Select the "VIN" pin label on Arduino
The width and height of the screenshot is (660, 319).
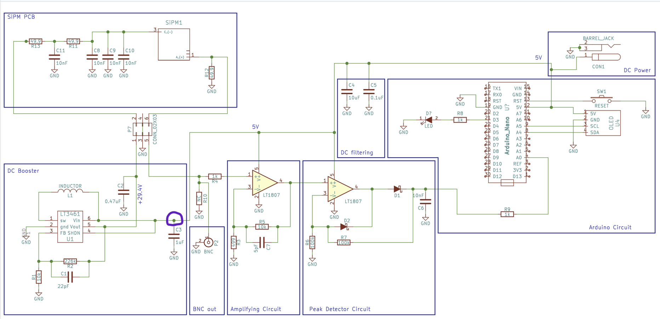pyautogui.click(x=518, y=89)
